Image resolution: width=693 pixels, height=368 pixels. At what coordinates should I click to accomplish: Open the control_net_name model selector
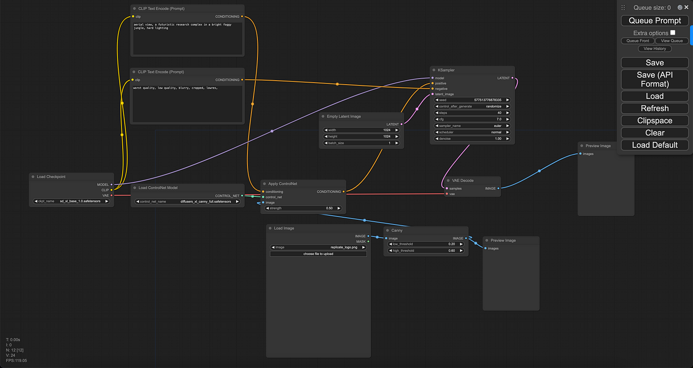click(x=187, y=201)
